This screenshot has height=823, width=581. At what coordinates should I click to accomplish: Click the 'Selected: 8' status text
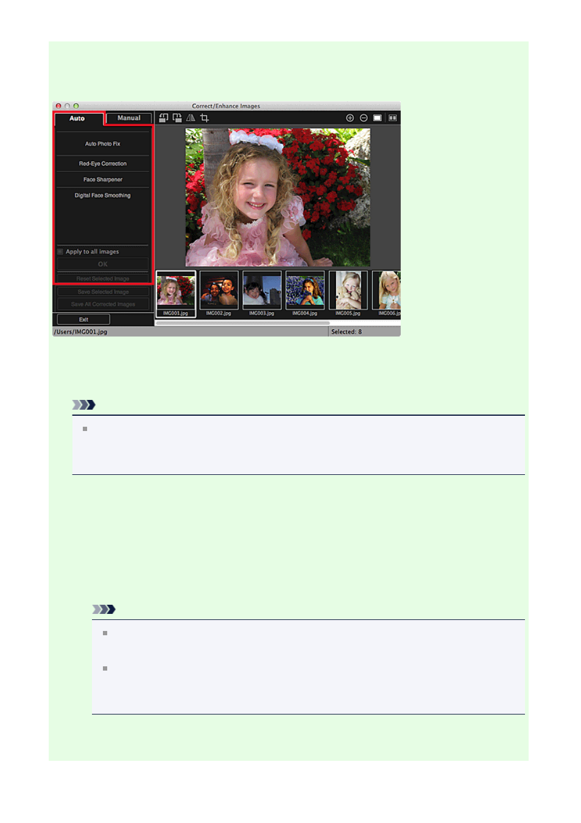point(347,332)
